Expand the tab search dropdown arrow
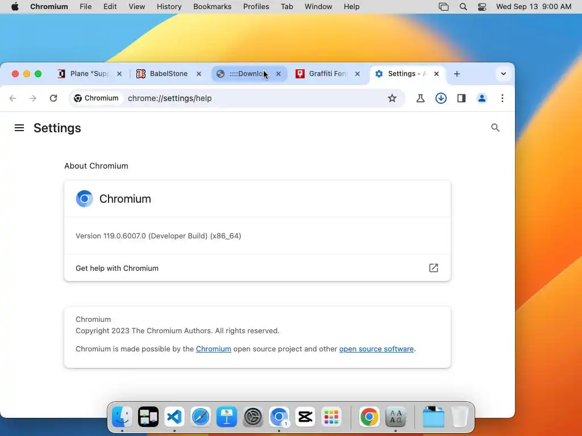Screen dimensions: 582x436 click(504, 74)
